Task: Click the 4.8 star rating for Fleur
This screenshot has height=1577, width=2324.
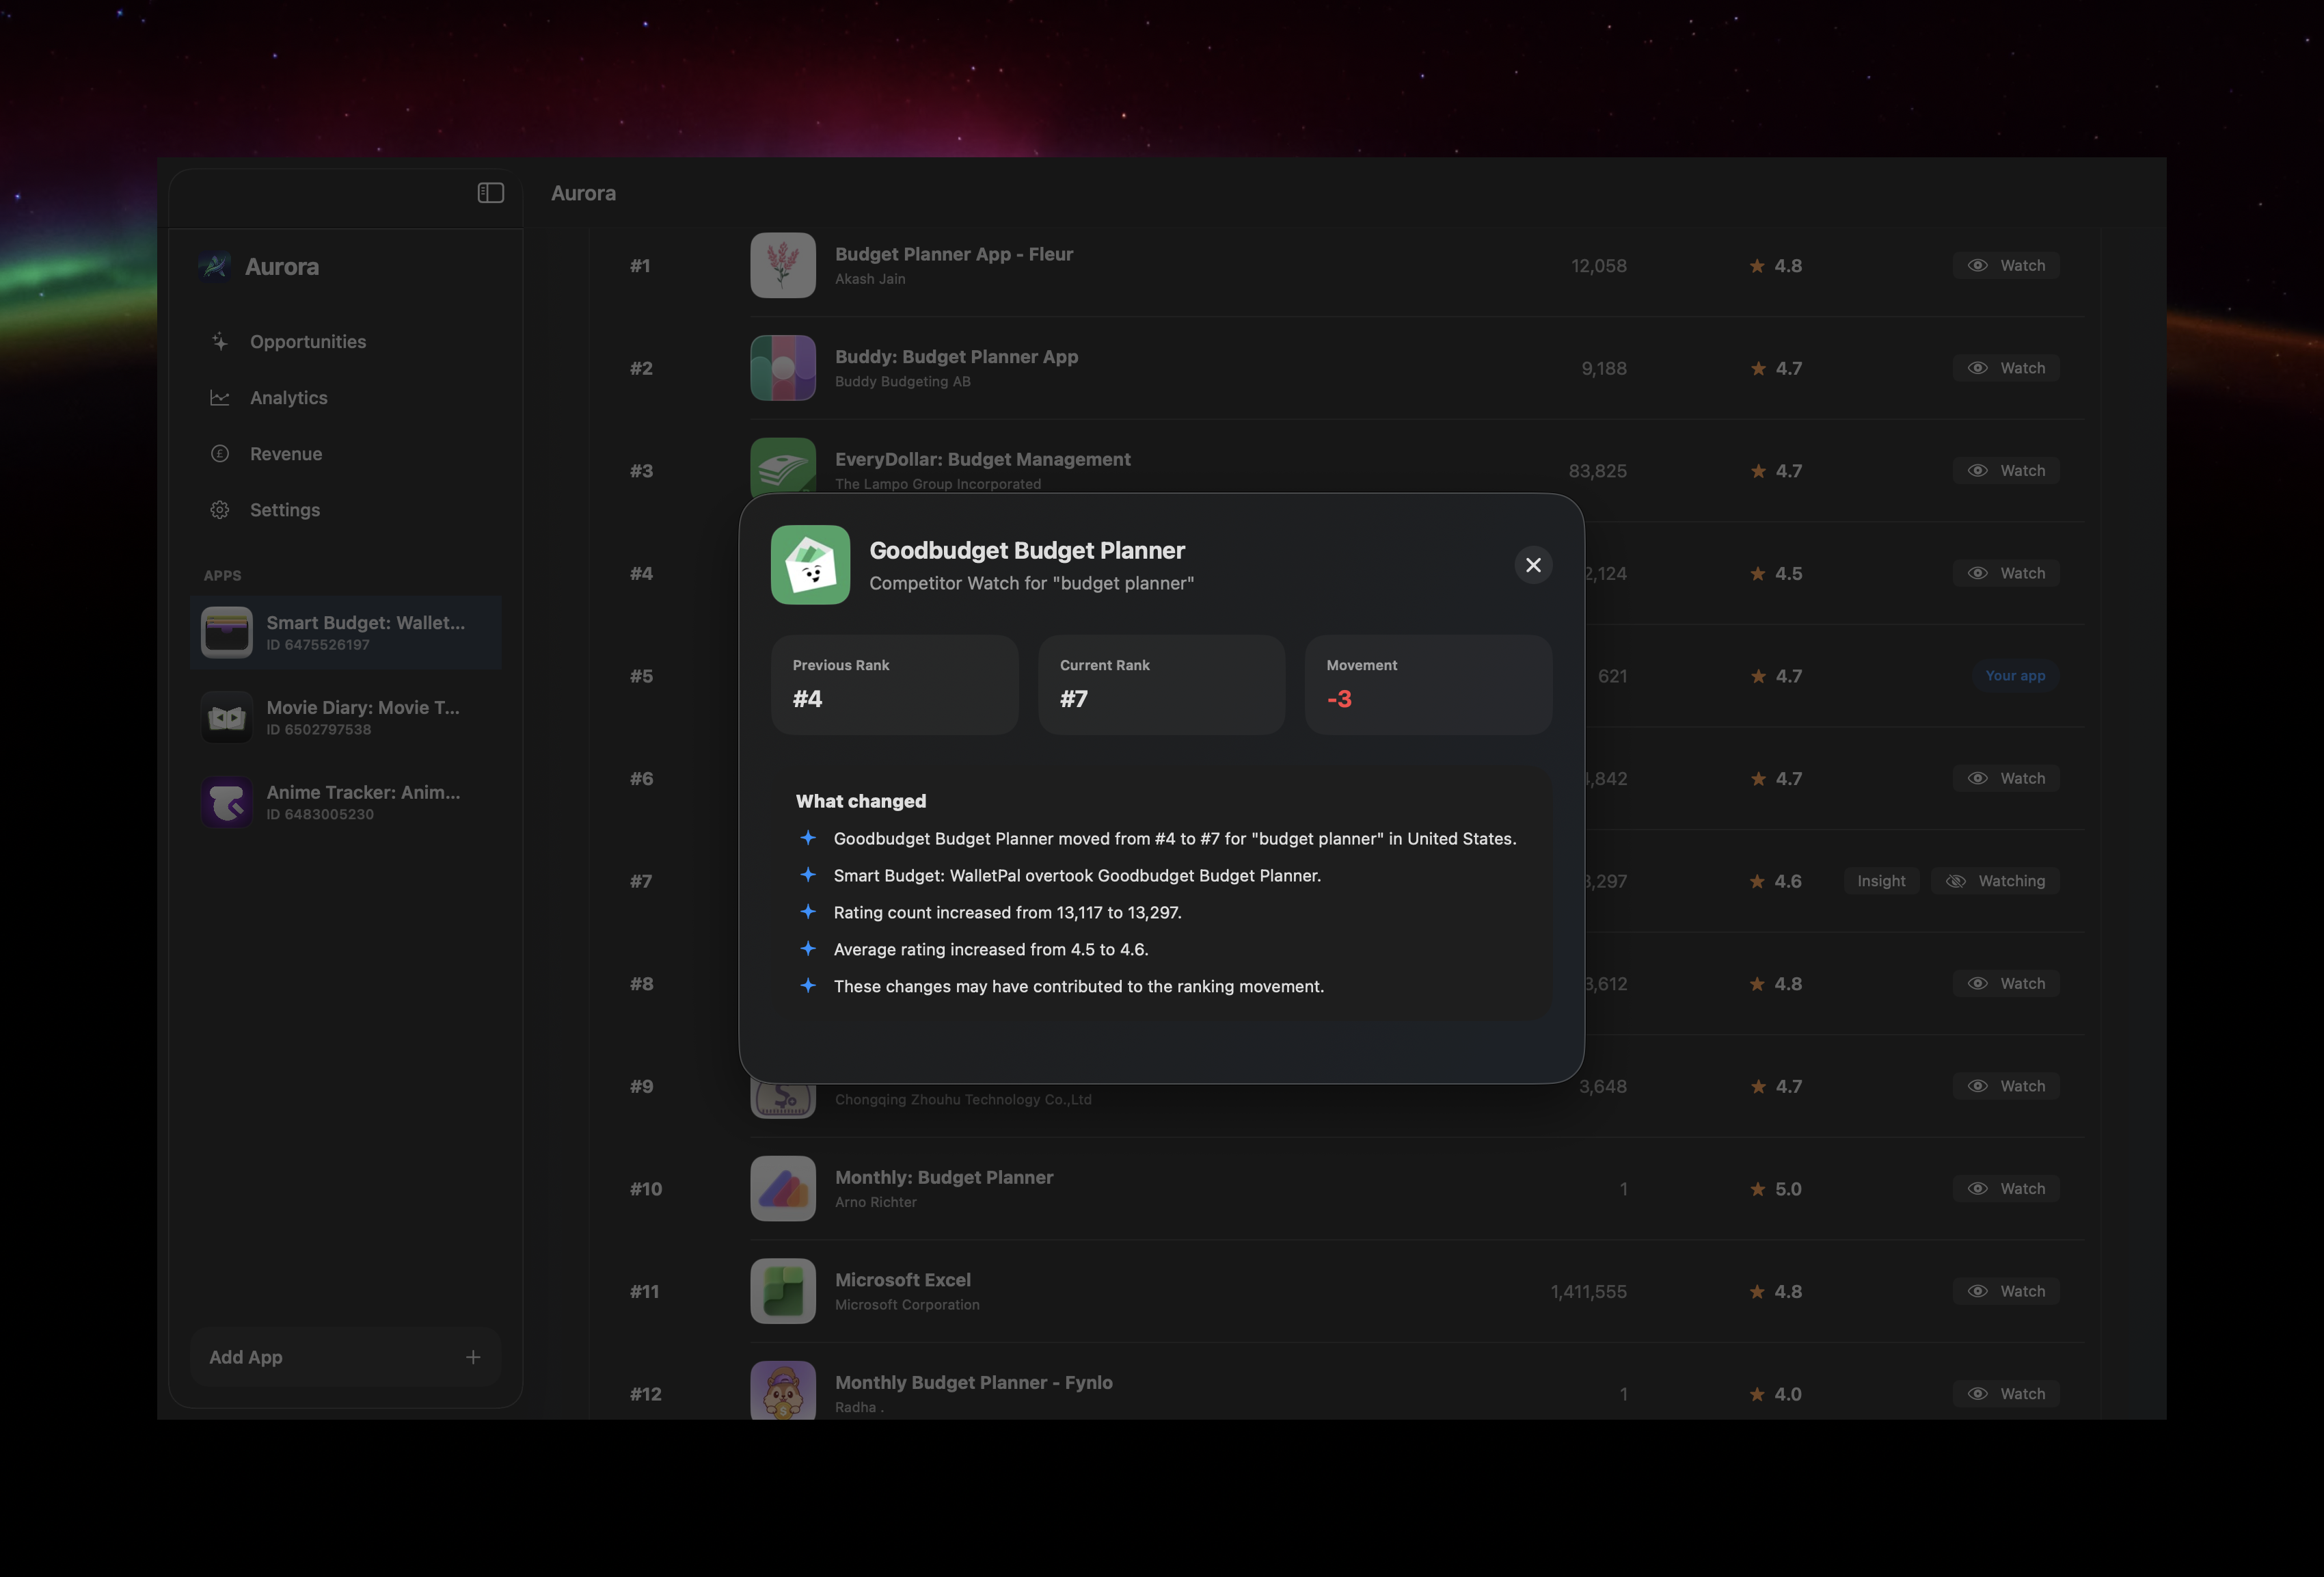Action: point(1775,265)
